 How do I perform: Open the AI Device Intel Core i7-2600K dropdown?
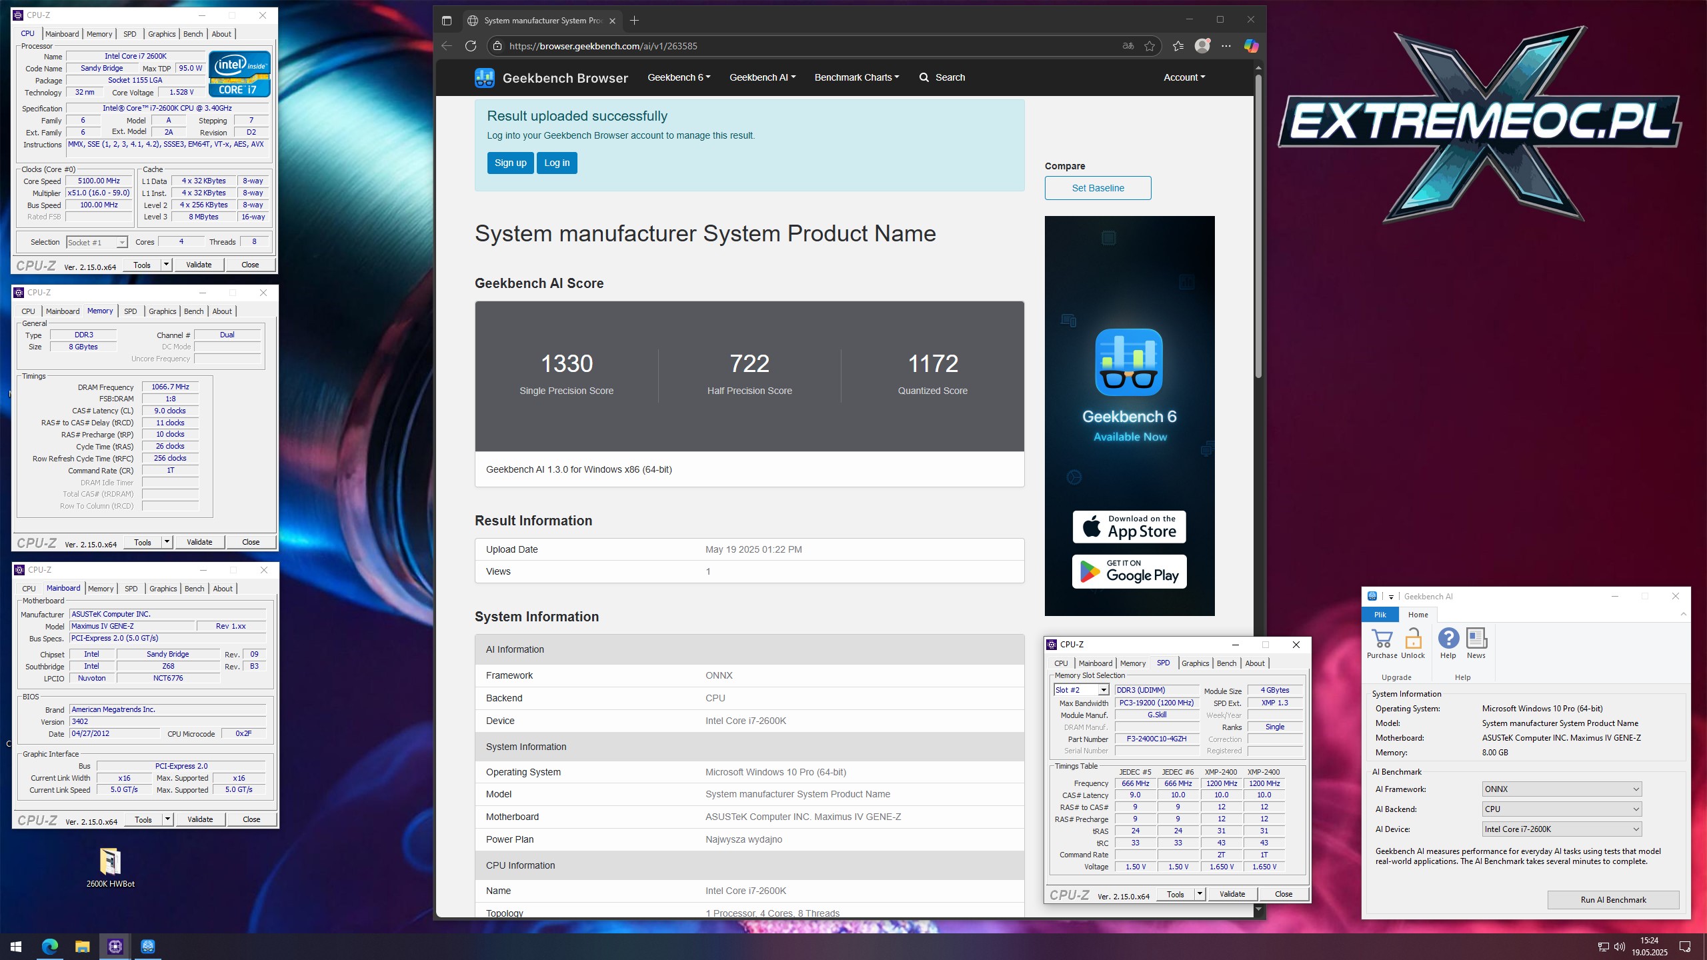click(1562, 829)
